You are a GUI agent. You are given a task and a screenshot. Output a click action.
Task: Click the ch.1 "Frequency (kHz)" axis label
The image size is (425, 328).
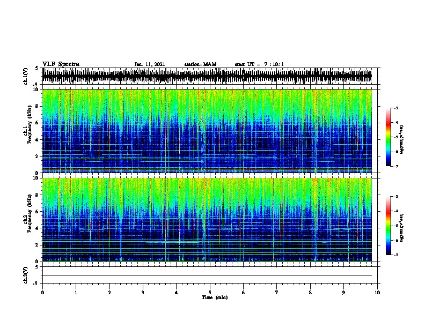point(30,124)
